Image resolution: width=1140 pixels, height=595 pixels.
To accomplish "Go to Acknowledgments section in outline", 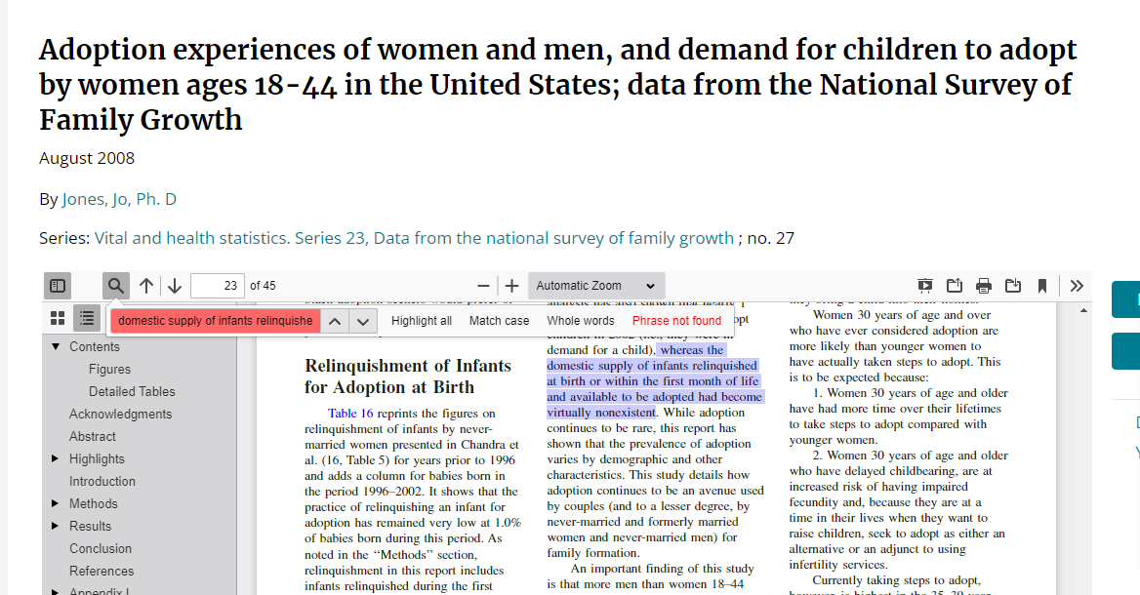I will tap(121, 415).
